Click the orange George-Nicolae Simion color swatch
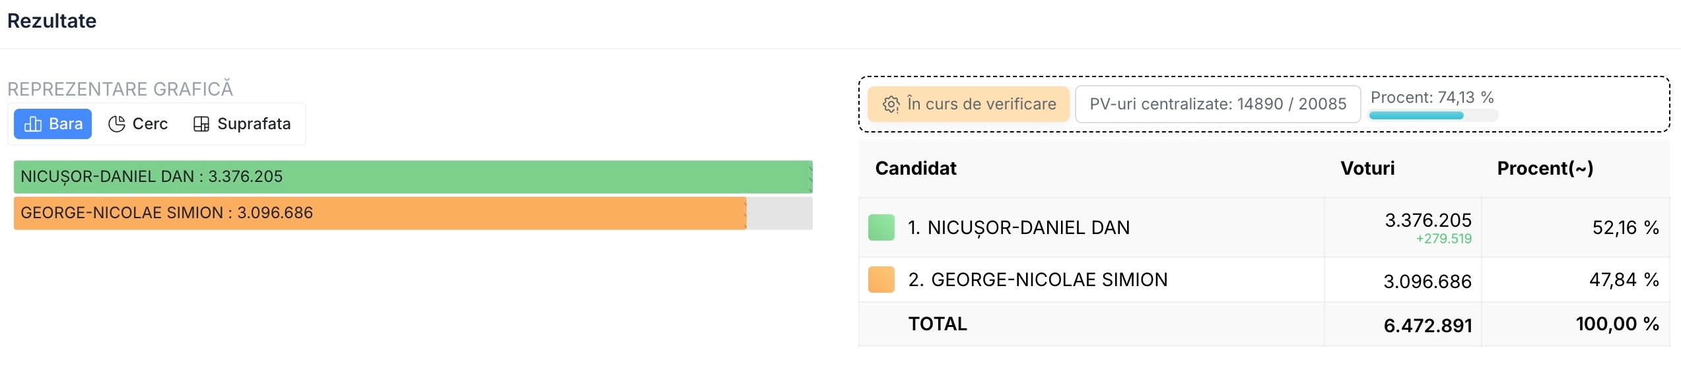Screen dimensions: 1681x385 click(881, 280)
